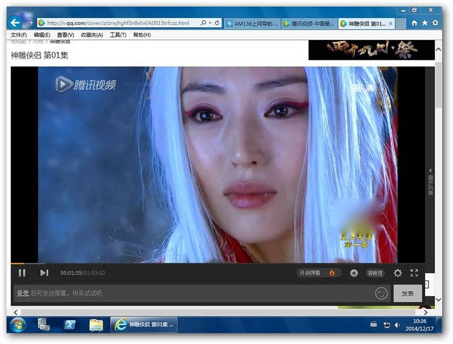Open the browser tools gear menu
Viewport: 453px width, 344px height.
(435, 23)
